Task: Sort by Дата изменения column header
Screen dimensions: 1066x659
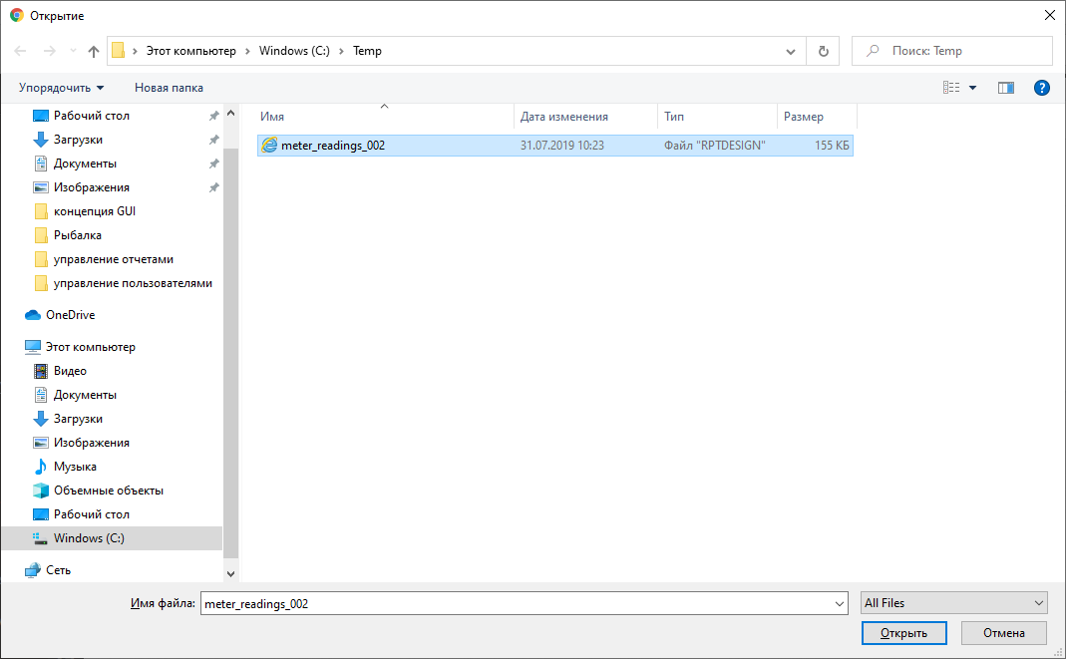Action: pos(564,117)
